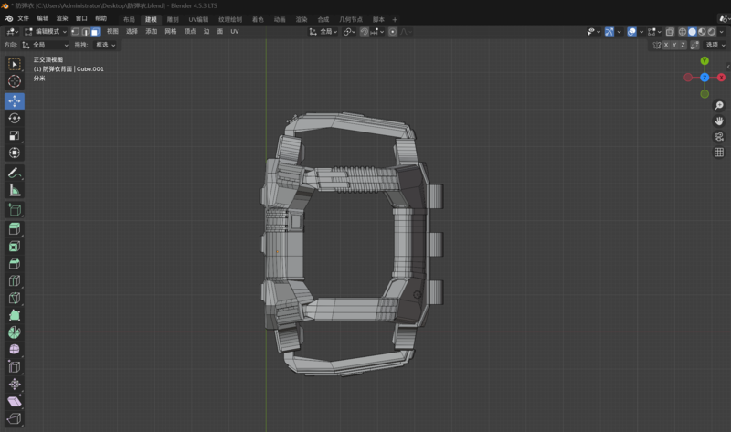Expand the 选项 options dropdown
Image resolution: width=731 pixels, height=432 pixels.
[x=715, y=45]
